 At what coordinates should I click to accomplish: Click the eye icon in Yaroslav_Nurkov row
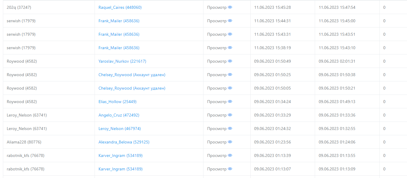(x=230, y=61)
